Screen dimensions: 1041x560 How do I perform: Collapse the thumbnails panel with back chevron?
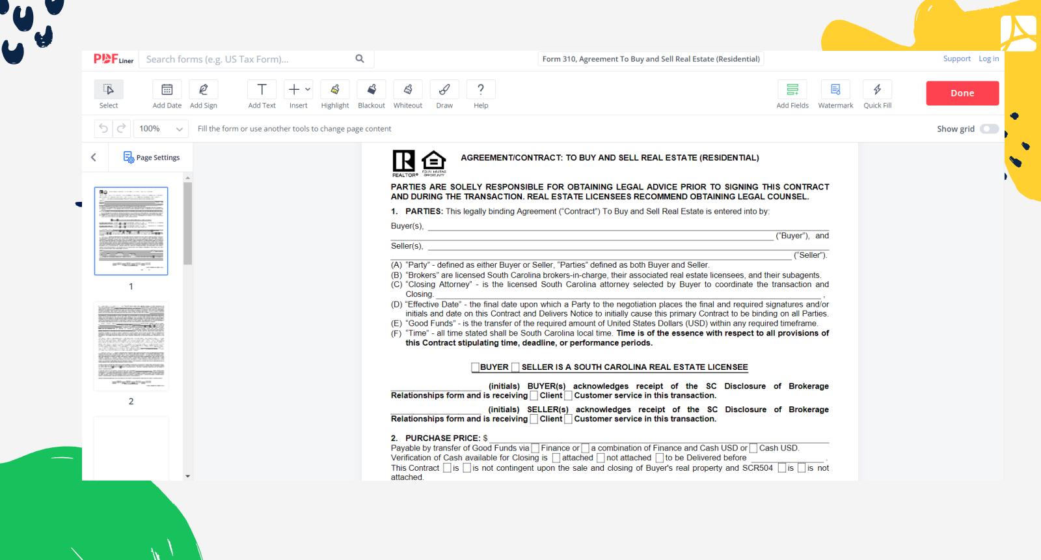click(94, 157)
